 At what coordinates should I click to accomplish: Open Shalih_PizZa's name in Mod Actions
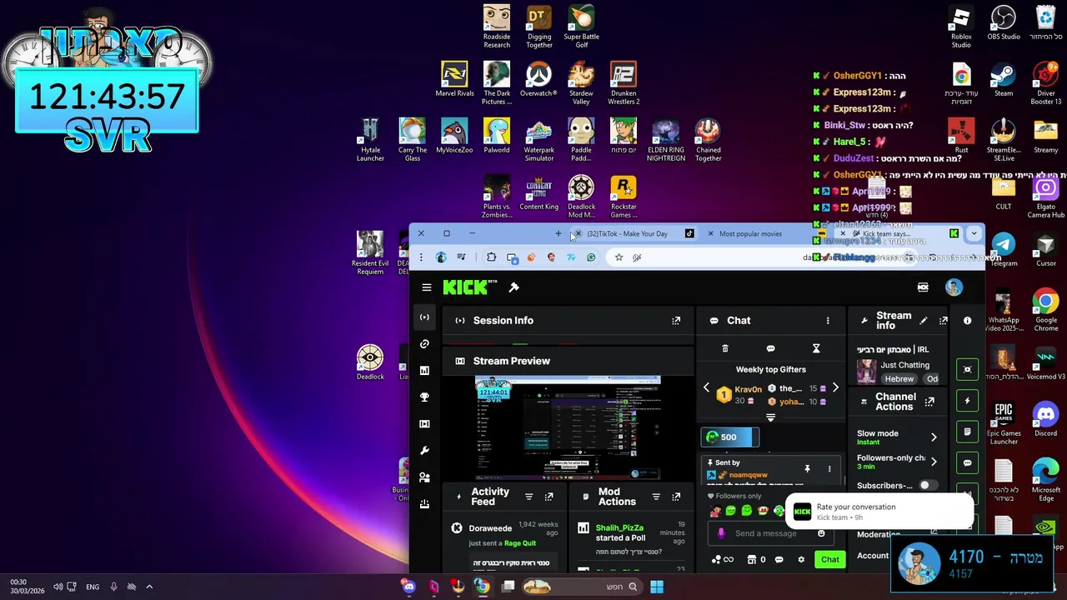coord(619,527)
